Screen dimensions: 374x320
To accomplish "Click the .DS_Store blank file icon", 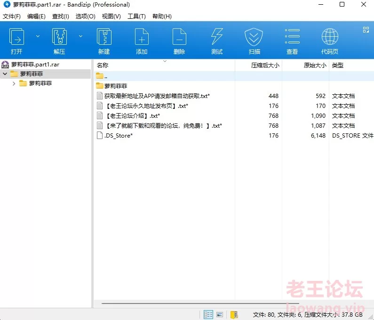I will click(x=100, y=135).
